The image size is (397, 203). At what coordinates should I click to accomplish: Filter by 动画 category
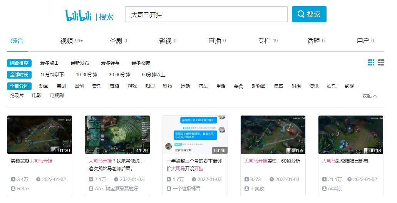tap(44, 86)
